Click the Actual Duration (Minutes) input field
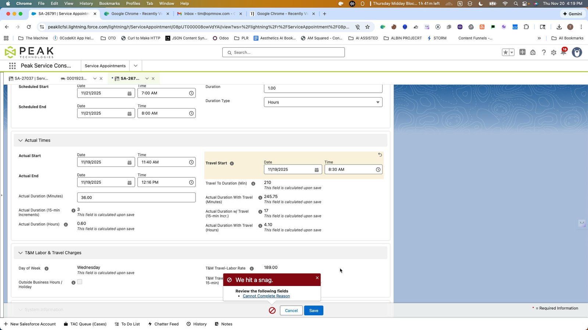The image size is (588, 330). click(x=136, y=198)
